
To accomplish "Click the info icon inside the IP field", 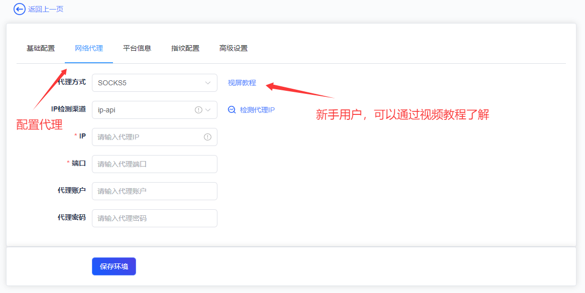I will [x=207, y=137].
